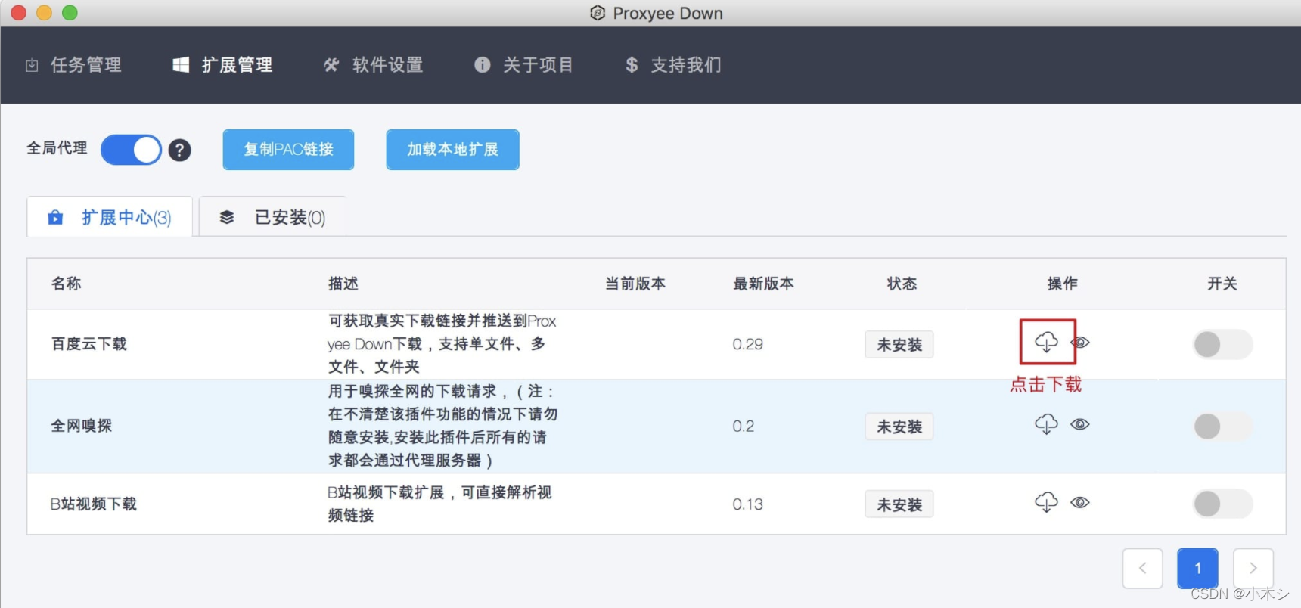This screenshot has width=1301, height=608.
Task: View details eye icon for B站视频下载
Action: tap(1080, 503)
